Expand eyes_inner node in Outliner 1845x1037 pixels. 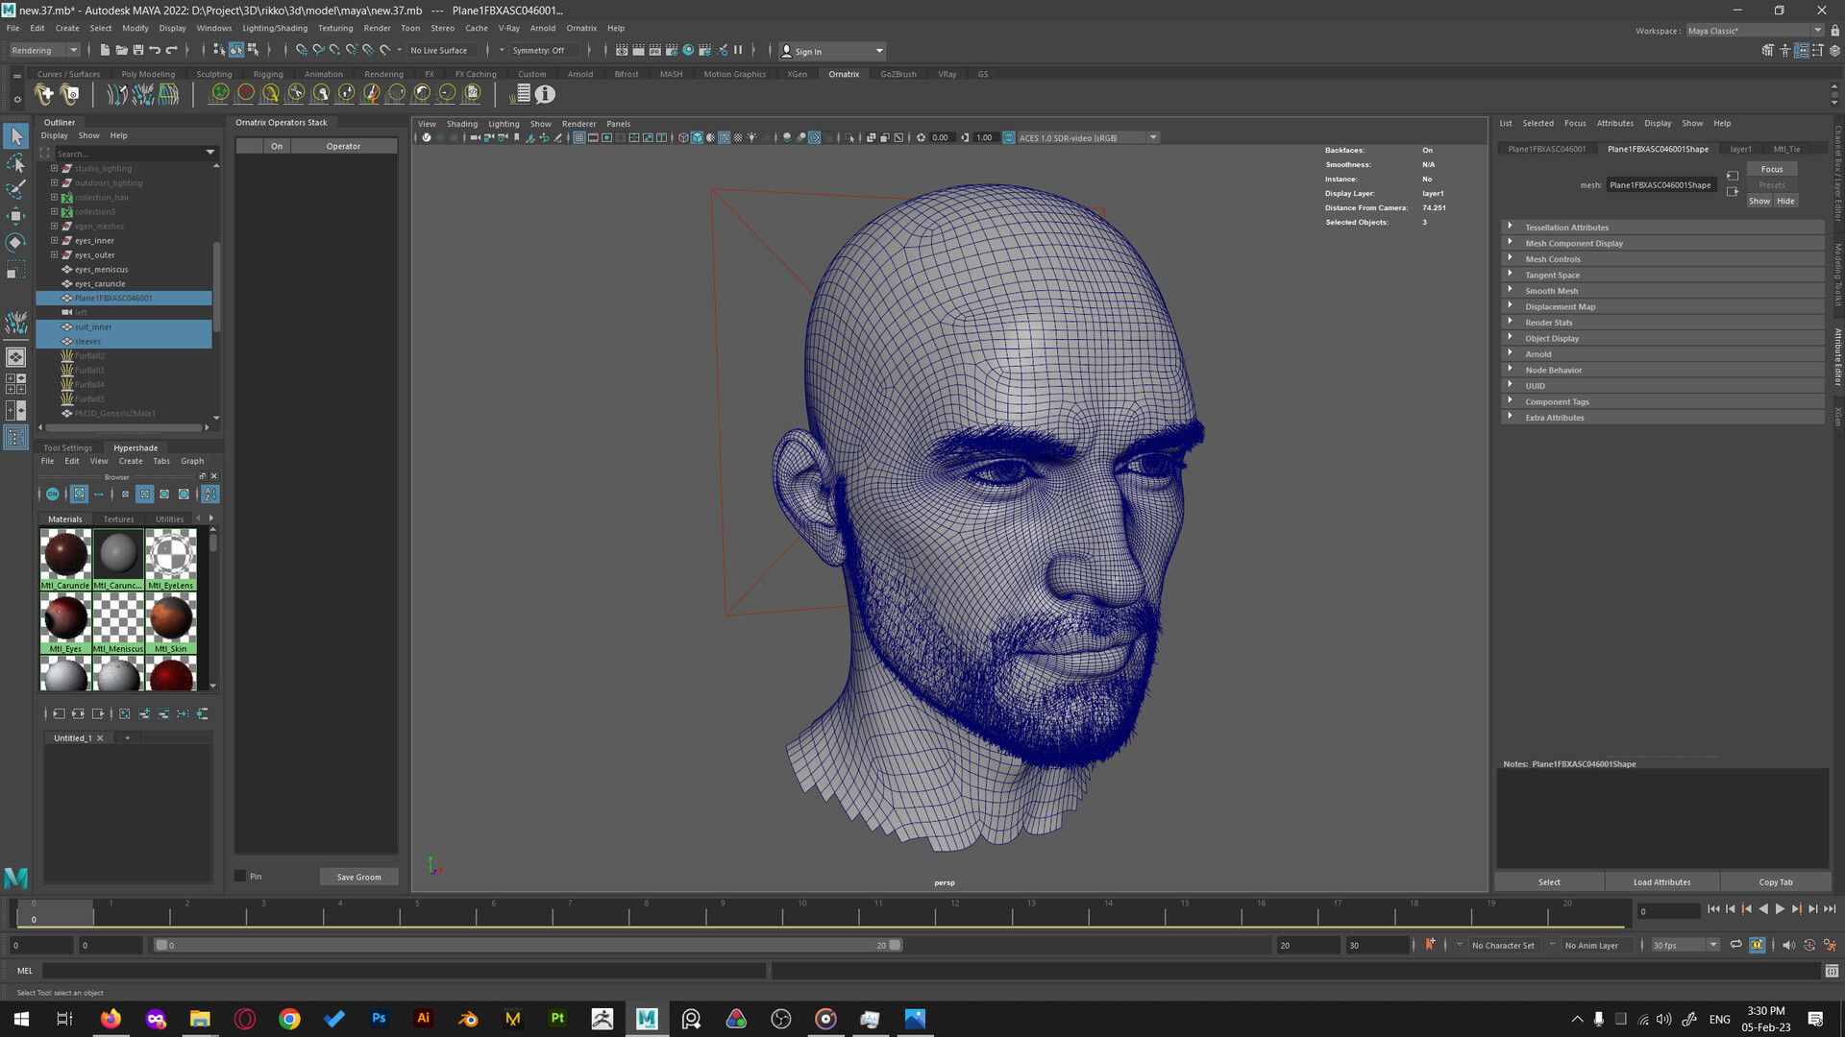tap(54, 240)
